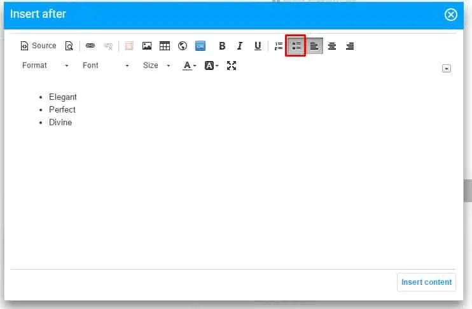Click the faded template icon beside Unlink
Viewport: 472px width, 309px height.
pos(129,46)
